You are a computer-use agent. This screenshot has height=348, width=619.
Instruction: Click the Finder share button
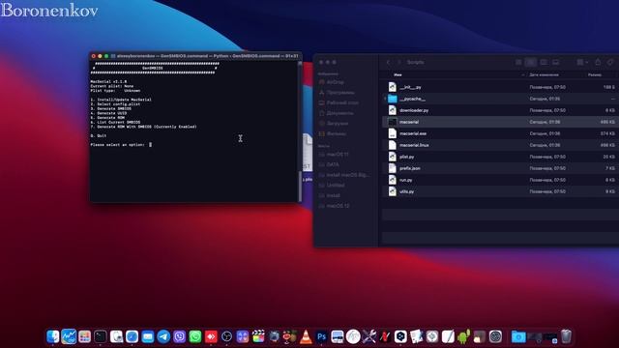point(598,62)
